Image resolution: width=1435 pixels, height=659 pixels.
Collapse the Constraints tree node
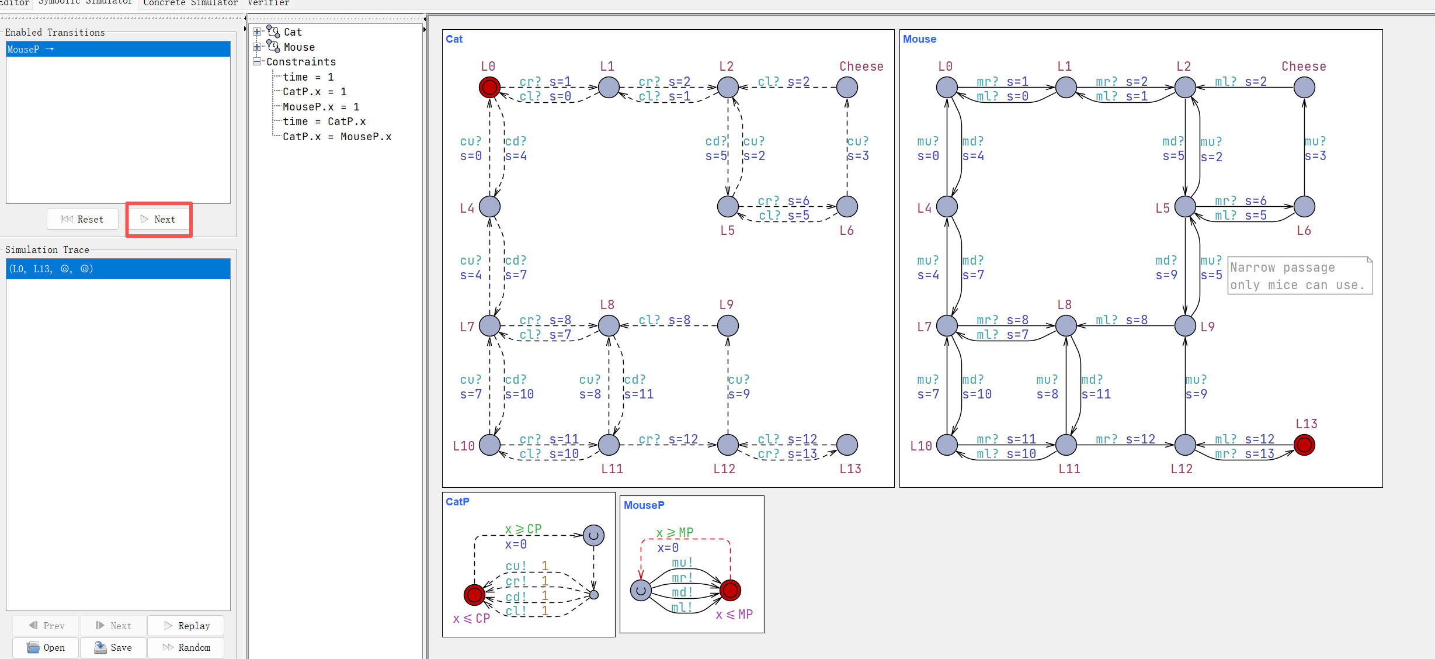point(257,61)
